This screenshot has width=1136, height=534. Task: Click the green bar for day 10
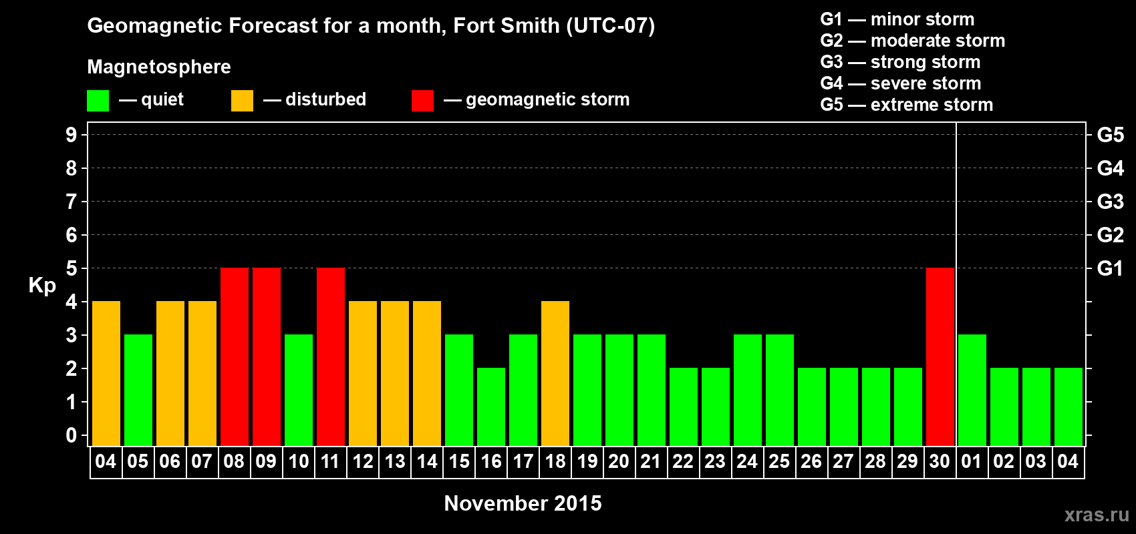[x=299, y=390]
